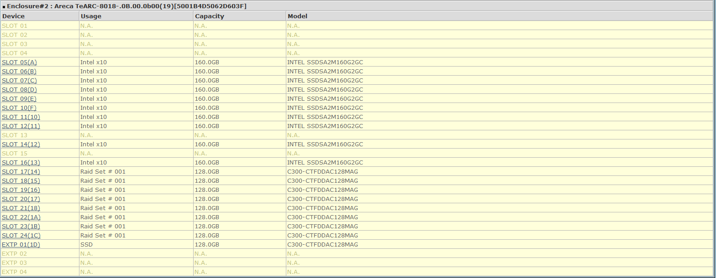
Task: Select 128.0GB capacity in SLOT 24 row
Action: 207,235
